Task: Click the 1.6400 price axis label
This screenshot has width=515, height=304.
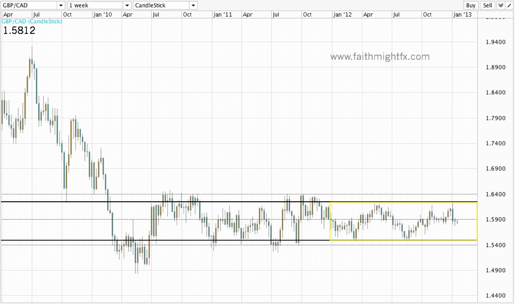Action: click(x=495, y=194)
